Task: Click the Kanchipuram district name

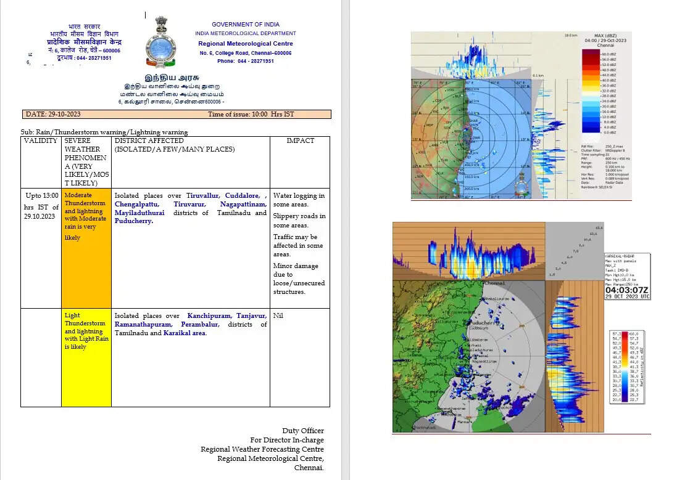Action: (209, 315)
